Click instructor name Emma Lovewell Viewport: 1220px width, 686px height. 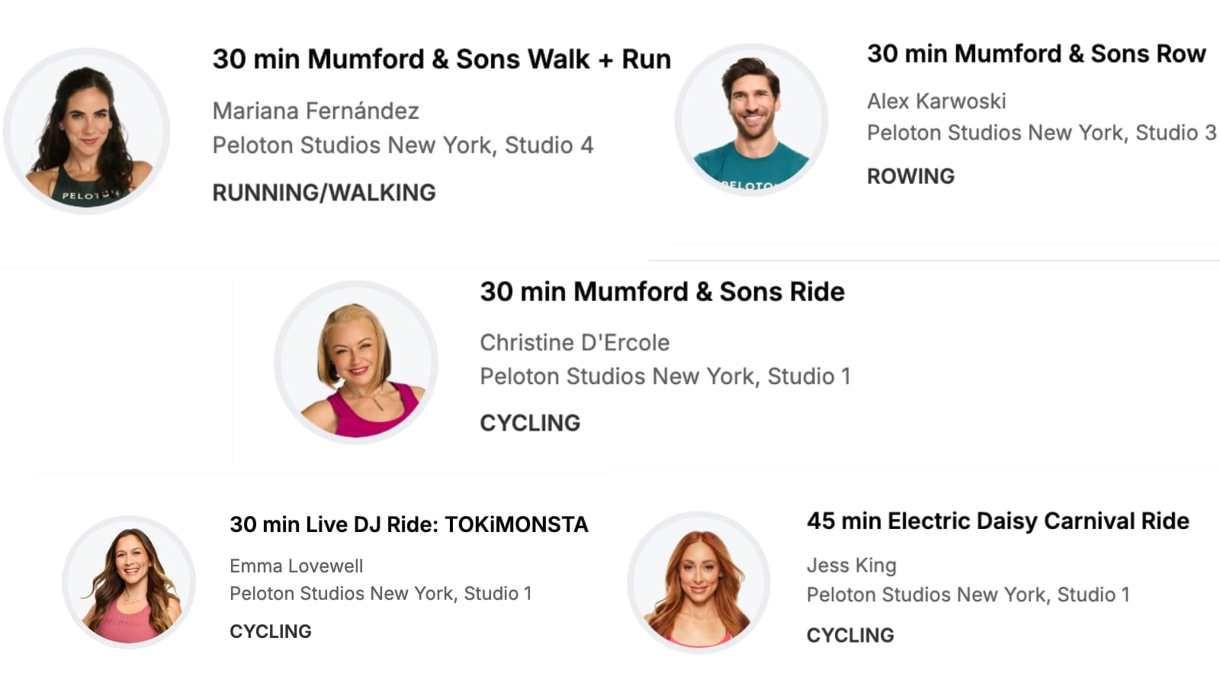click(x=296, y=566)
